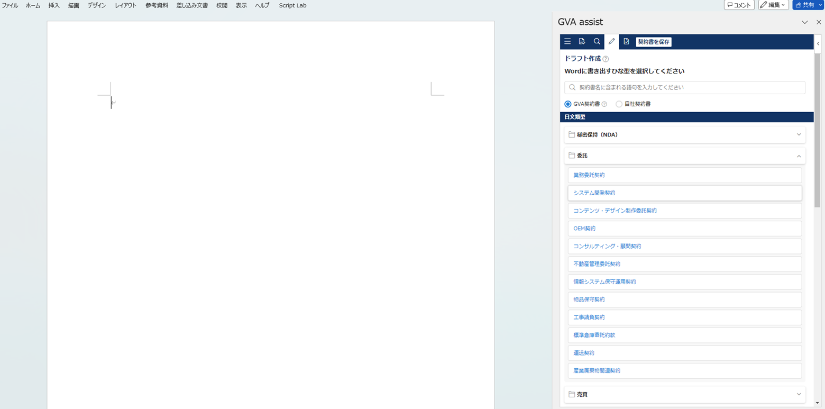Switch to the 表示 tab
825x409 pixels.
pyautogui.click(x=241, y=5)
